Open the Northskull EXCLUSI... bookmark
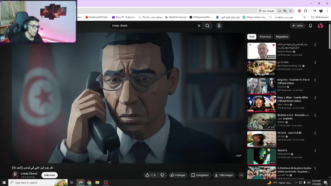 click(97, 17)
